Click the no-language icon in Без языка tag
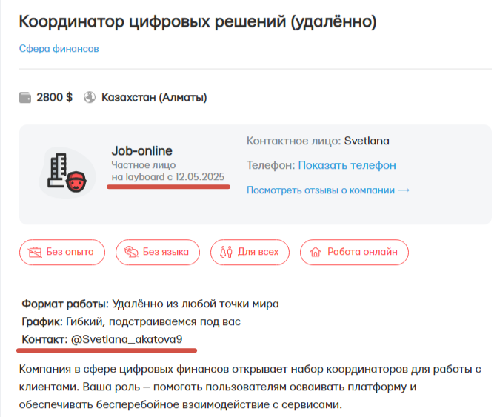 130,252
